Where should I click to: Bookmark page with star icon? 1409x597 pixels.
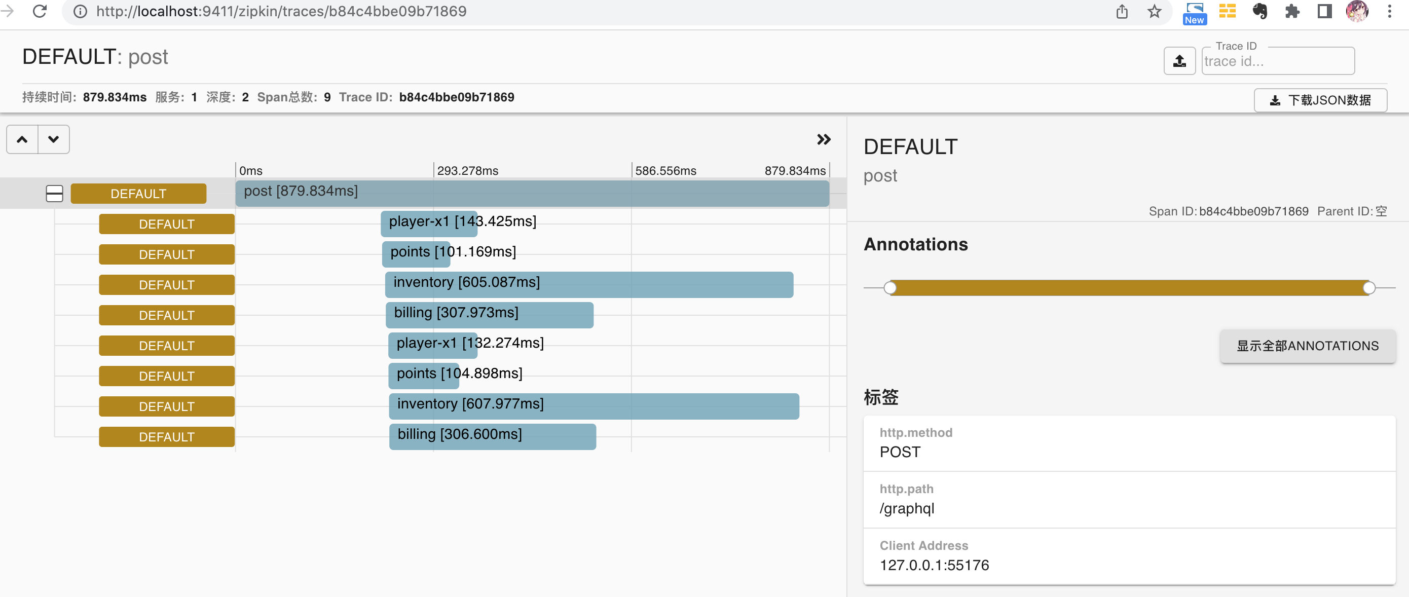pos(1154,12)
